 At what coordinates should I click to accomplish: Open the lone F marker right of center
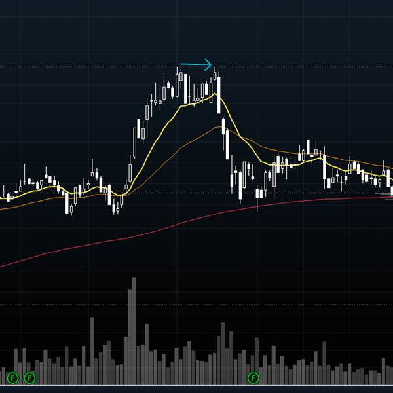(x=253, y=378)
